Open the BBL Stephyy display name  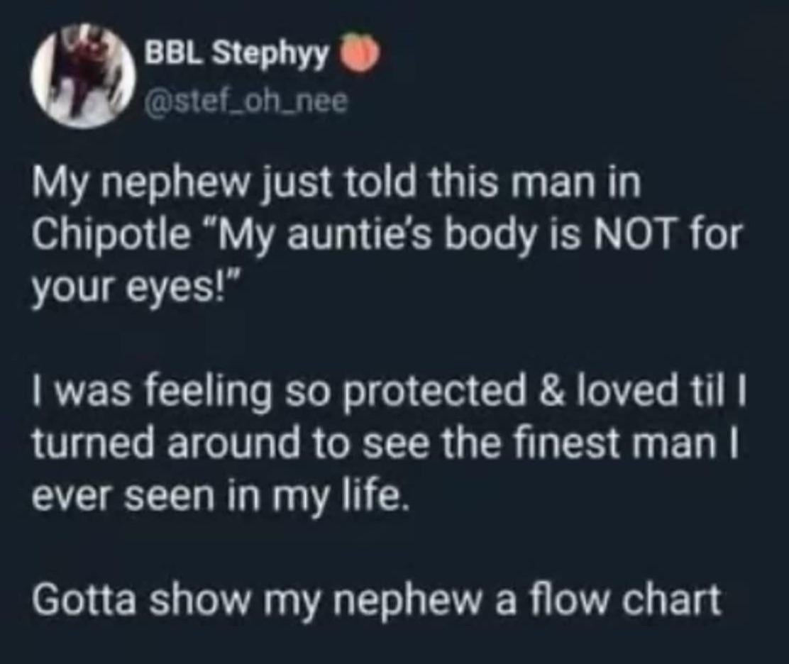pos(238,55)
